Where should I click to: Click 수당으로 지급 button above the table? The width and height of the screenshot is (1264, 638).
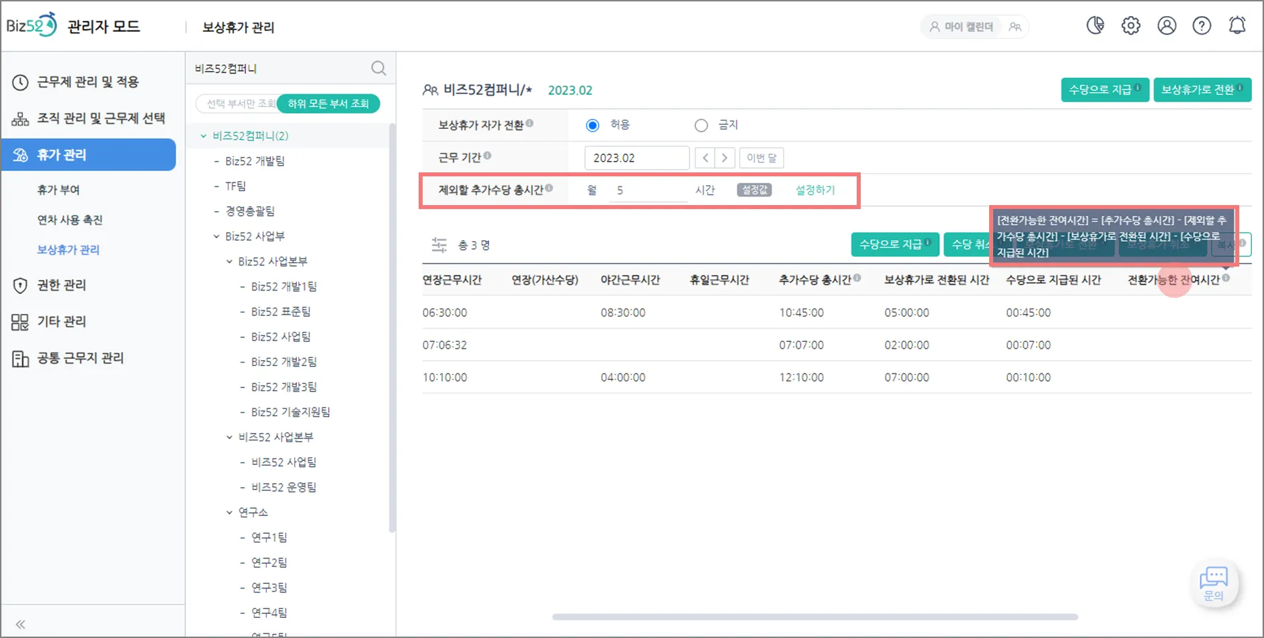895,245
